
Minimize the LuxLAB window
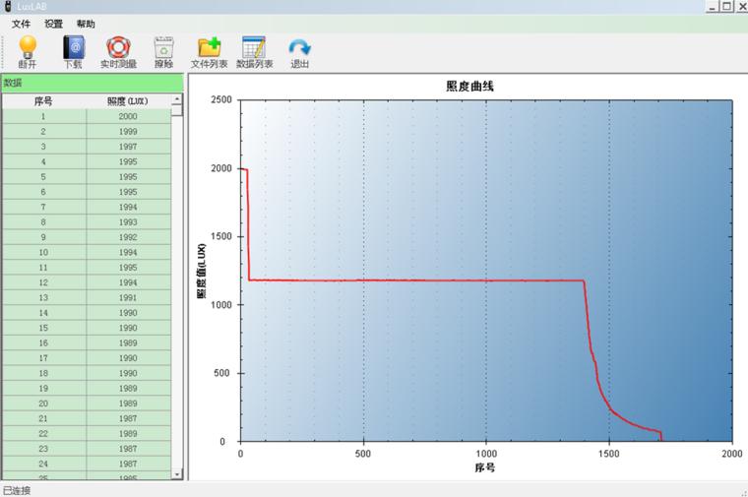click(712, 6)
